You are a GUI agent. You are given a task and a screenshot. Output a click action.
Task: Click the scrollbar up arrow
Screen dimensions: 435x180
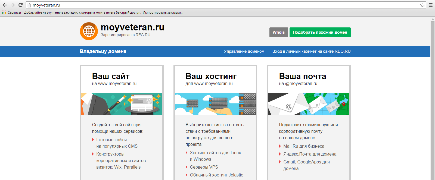[433, 19]
